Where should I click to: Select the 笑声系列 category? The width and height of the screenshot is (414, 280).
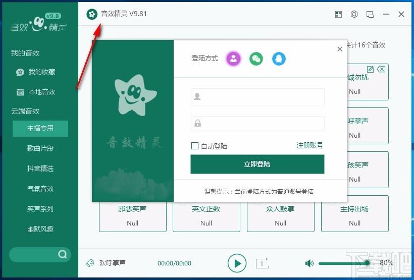[x=40, y=209]
